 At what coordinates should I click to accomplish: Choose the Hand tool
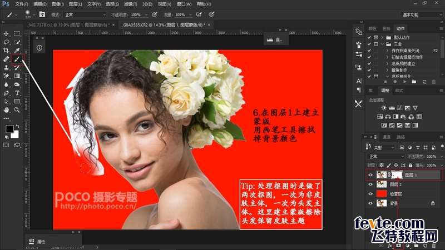coord(7,110)
